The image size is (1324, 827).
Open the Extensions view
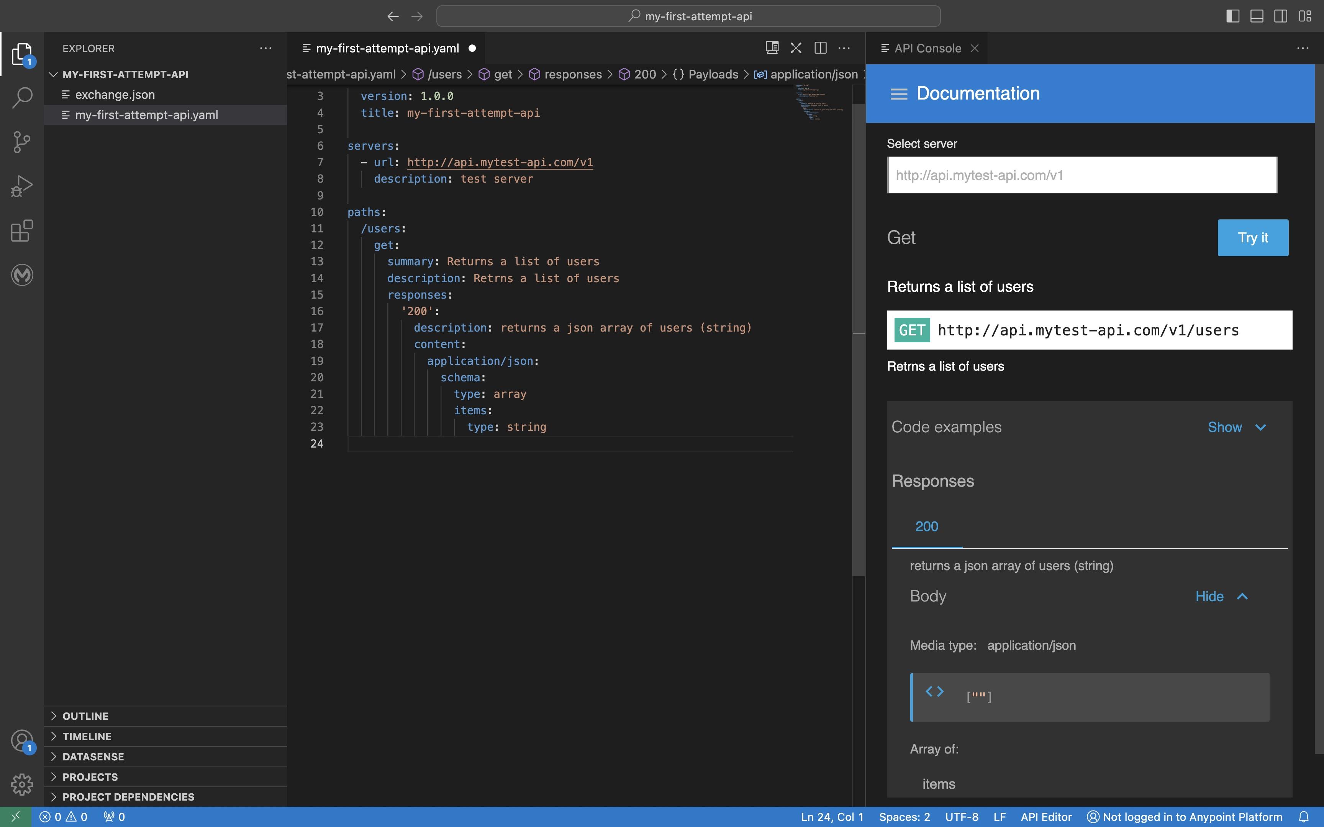coord(22,231)
